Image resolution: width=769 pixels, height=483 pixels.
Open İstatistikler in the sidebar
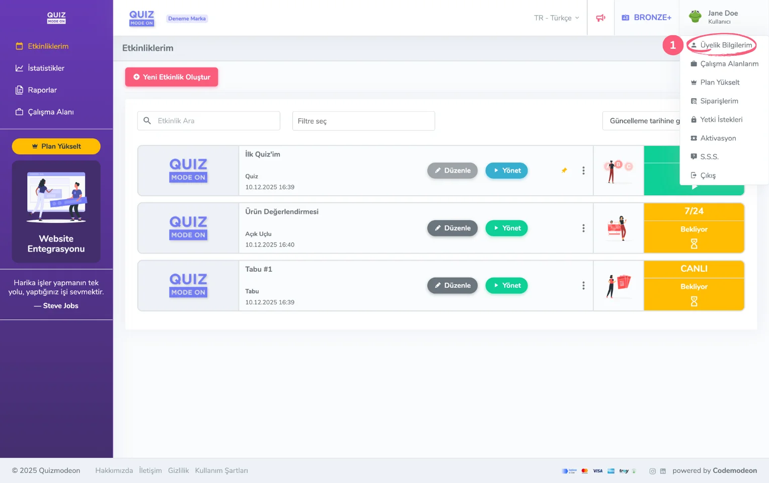(x=46, y=68)
